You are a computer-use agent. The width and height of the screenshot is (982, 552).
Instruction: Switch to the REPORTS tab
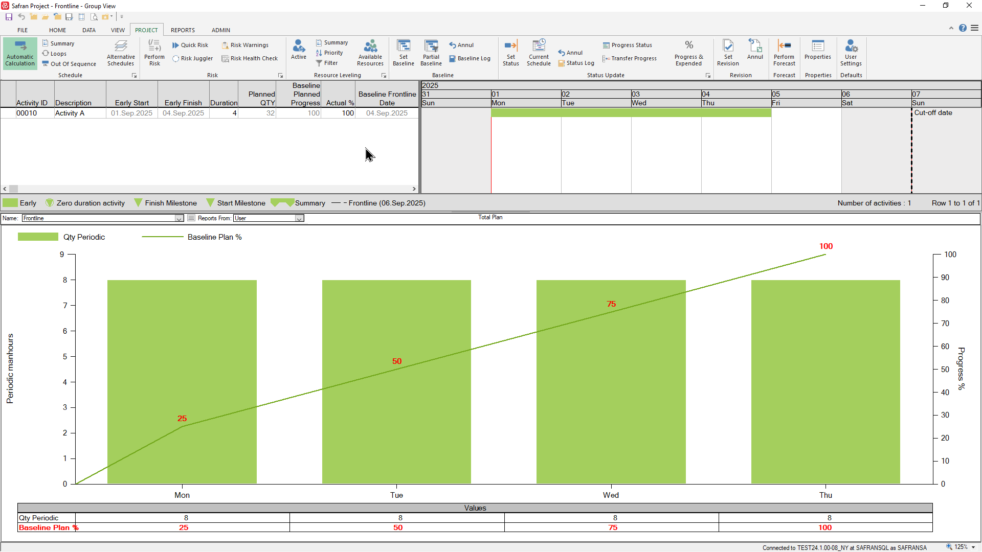coord(183,30)
